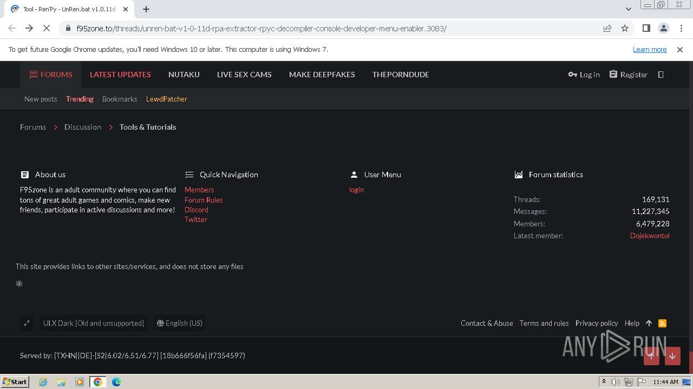Close the UnRen.bat browser tab

pyautogui.click(x=125, y=9)
